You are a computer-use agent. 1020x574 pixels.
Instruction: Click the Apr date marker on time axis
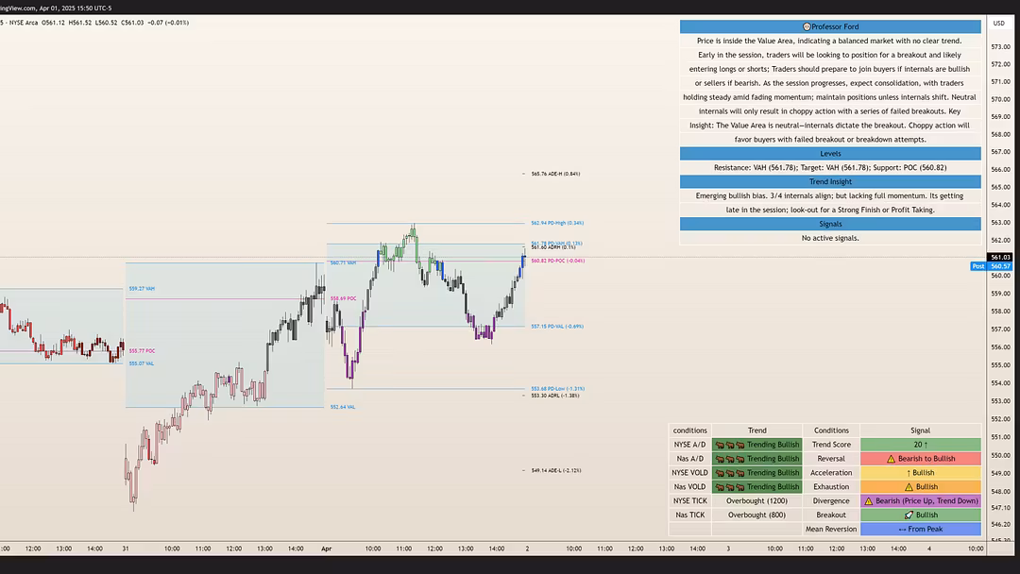point(326,548)
